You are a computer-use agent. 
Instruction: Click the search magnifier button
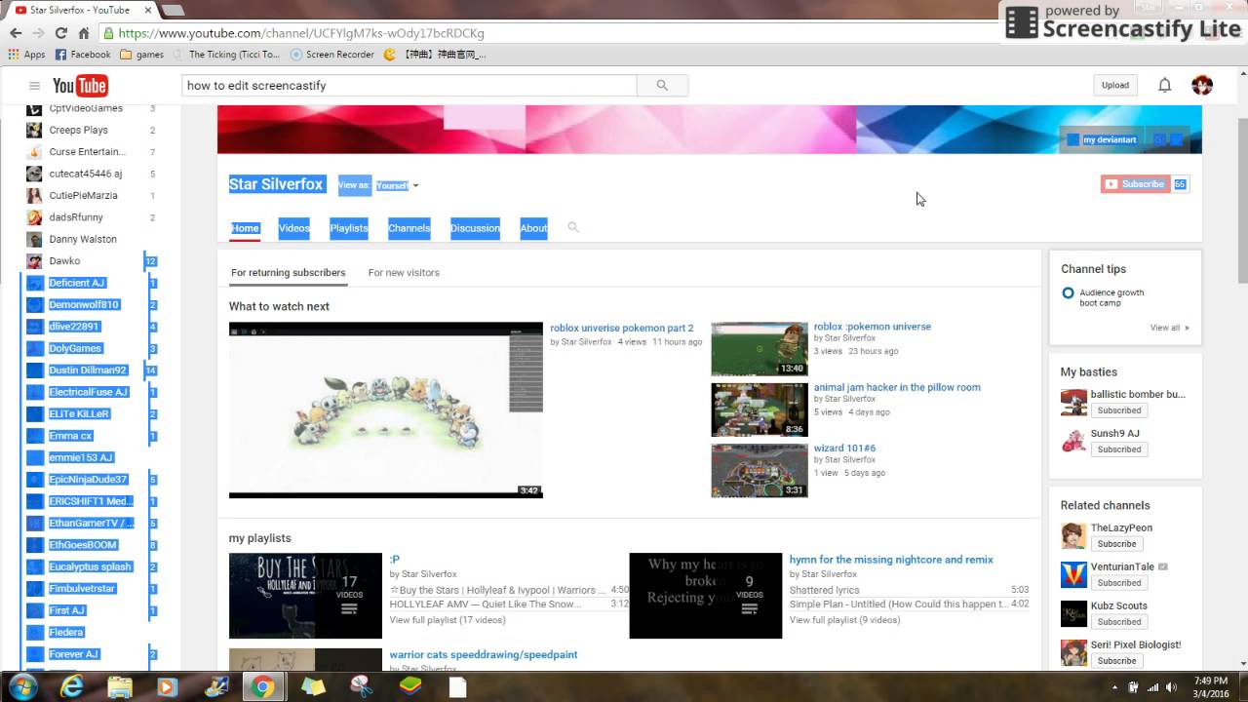[x=662, y=86]
